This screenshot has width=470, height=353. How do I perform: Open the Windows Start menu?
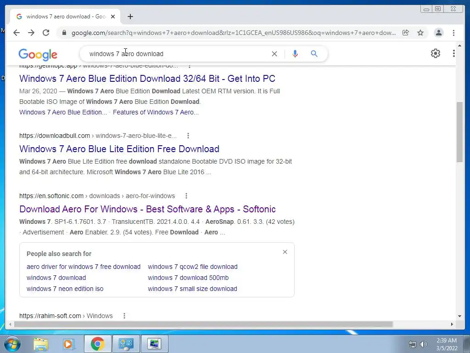point(12,344)
